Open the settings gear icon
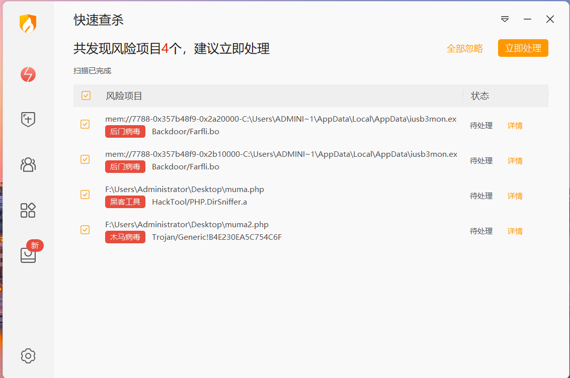 coord(28,355)
